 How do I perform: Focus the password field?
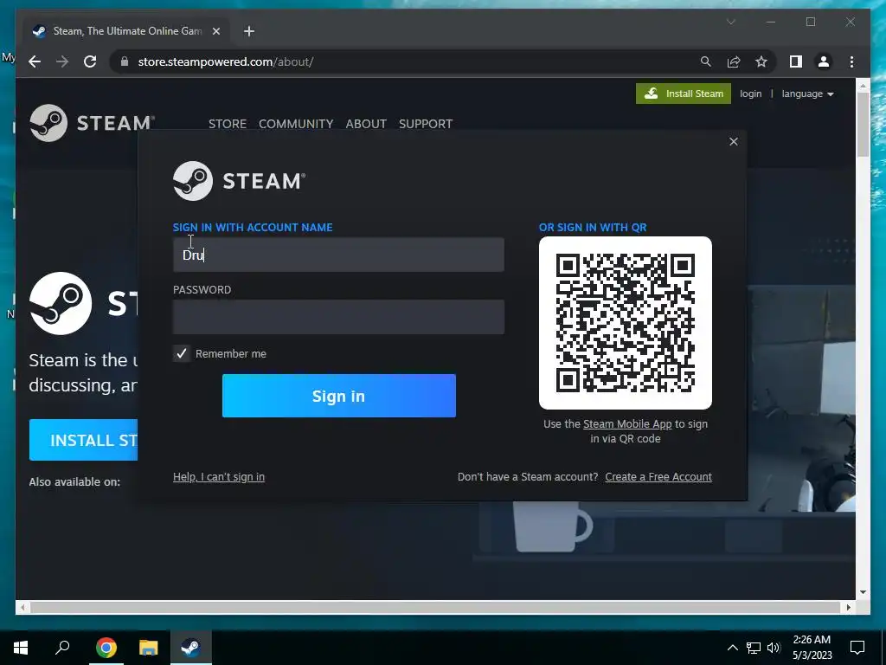[338, 317]
